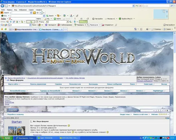
Task: Click the Forward navigation arrow
Action: click(x=6, y=6)
